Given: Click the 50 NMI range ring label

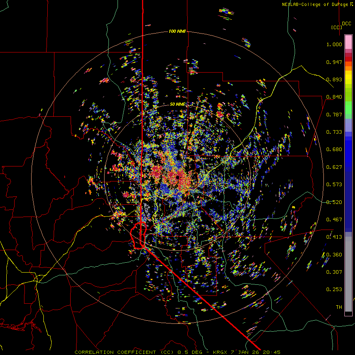Looking at the screenshot, I should click(x=177, y=104).
